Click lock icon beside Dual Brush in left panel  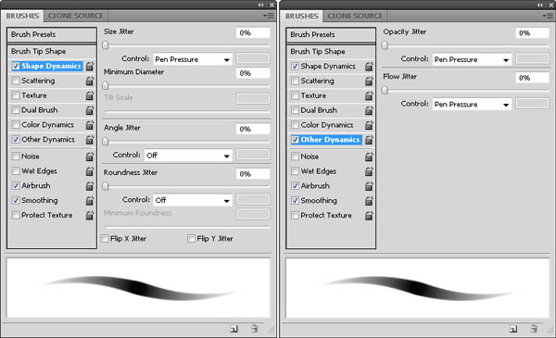(90, 110)
